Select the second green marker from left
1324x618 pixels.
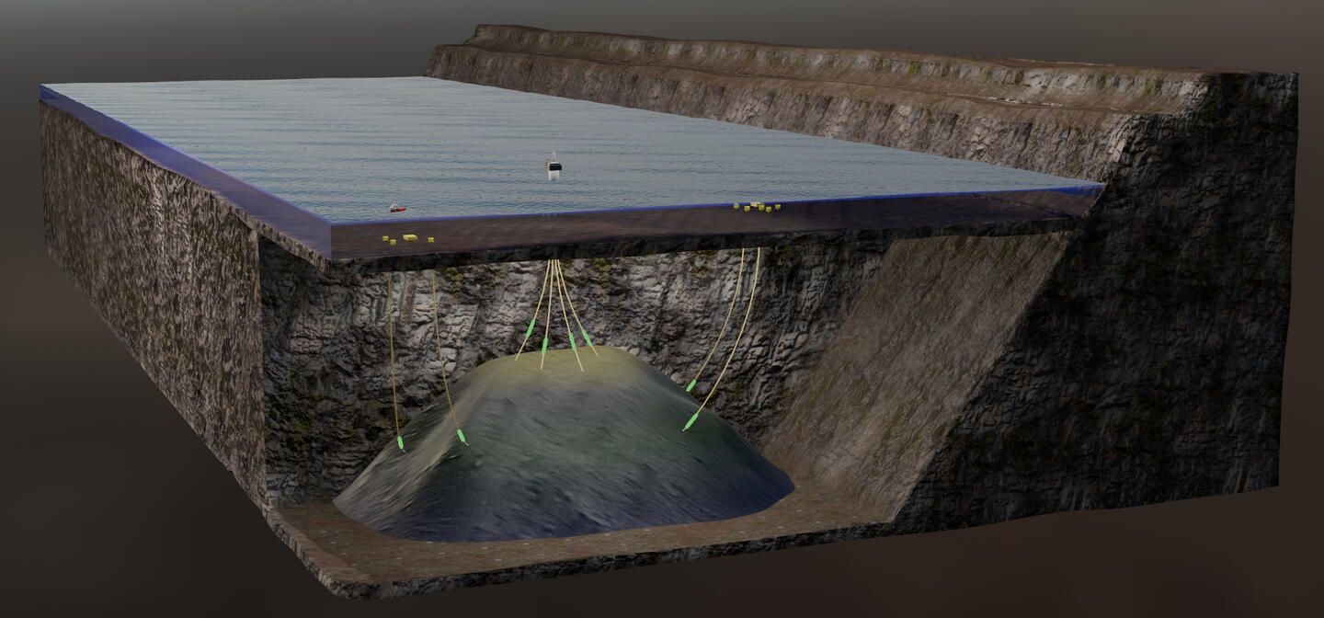(461, 435)
